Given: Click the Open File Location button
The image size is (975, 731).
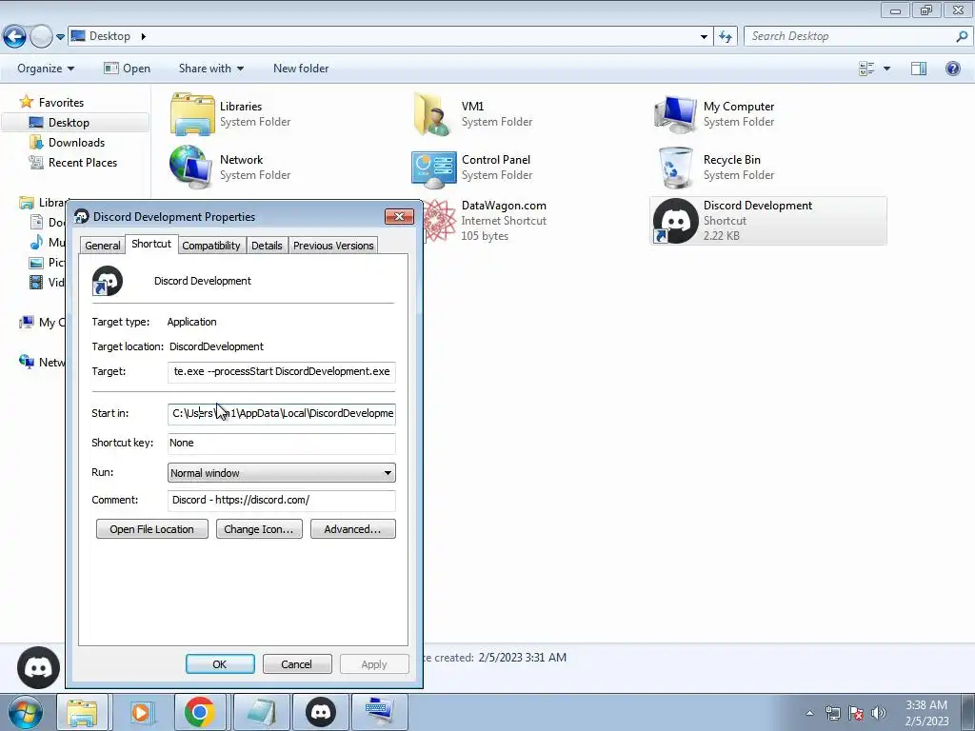Looking at the screenshot, I should 151,529.
